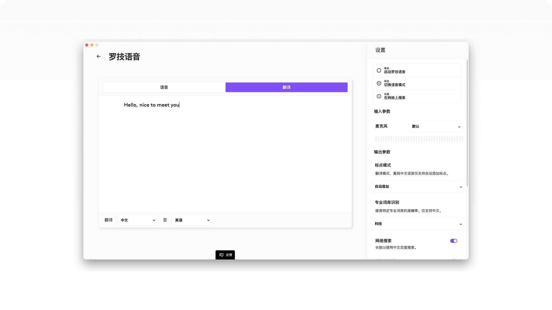Click the 专业词库识别 label
This screenshot has height=310, width=552.
tap(387, 202)
